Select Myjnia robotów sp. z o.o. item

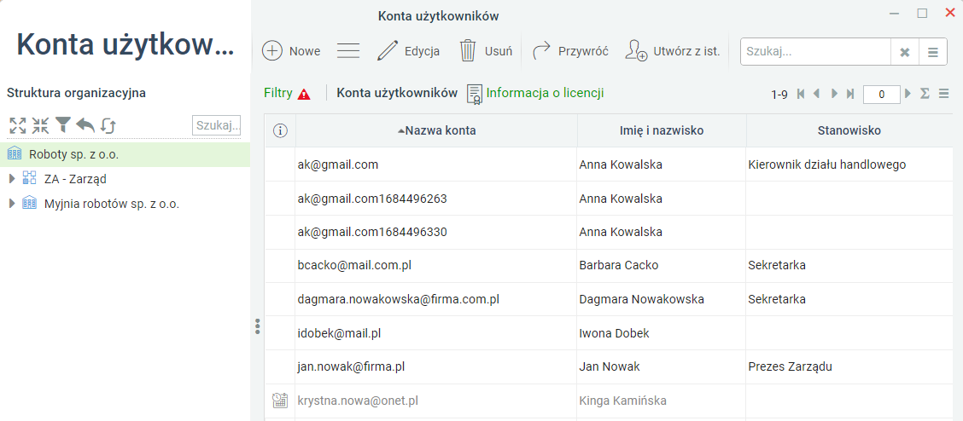pyautogui.click(x=112, y=204)
